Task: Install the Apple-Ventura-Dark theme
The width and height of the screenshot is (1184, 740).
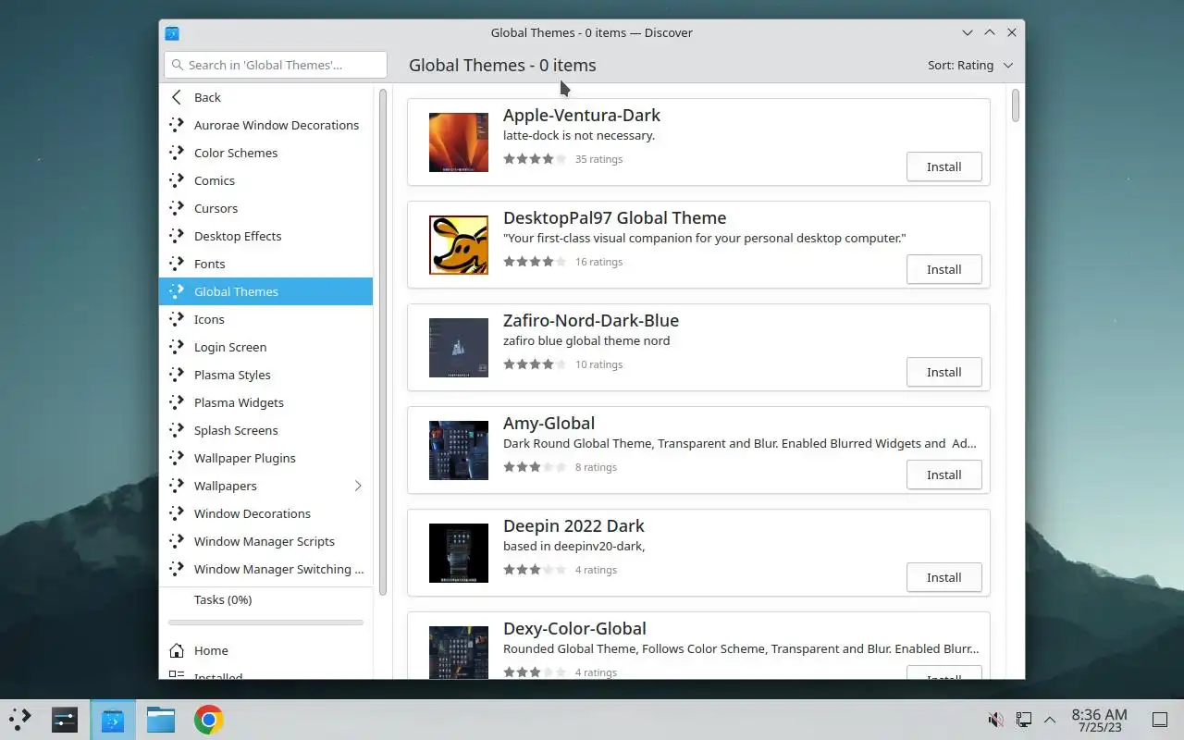Action: (943, 166)
